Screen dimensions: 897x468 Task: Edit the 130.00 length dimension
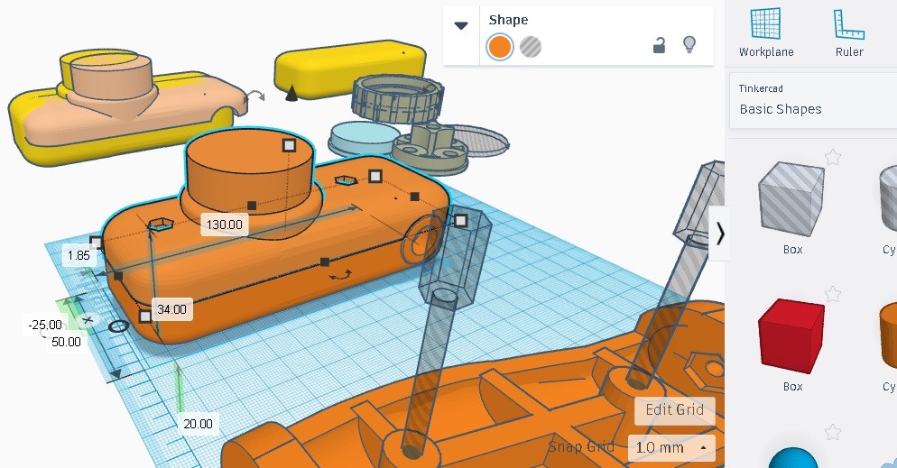(x=224, y=225)
